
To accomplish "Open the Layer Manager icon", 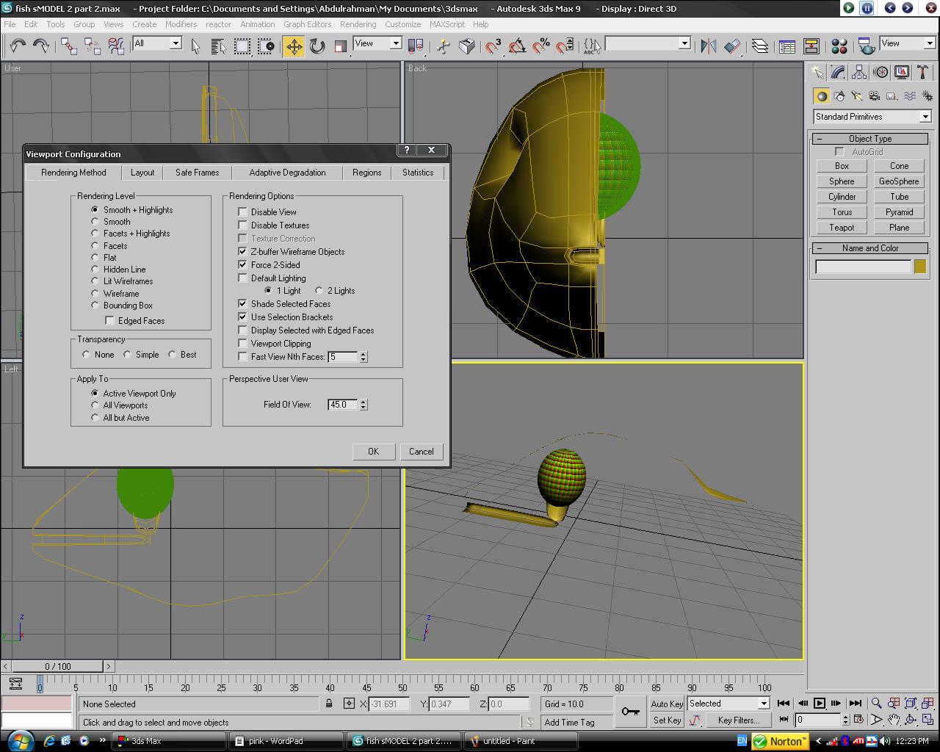I will [760, 46].
